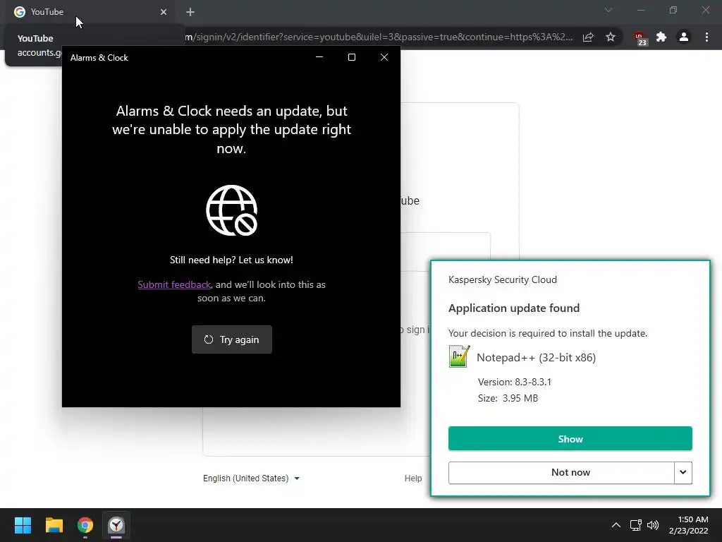The image size is (722, 542).
Task: Open the Help link on Google sign-in page
Action: coord(413,478)
